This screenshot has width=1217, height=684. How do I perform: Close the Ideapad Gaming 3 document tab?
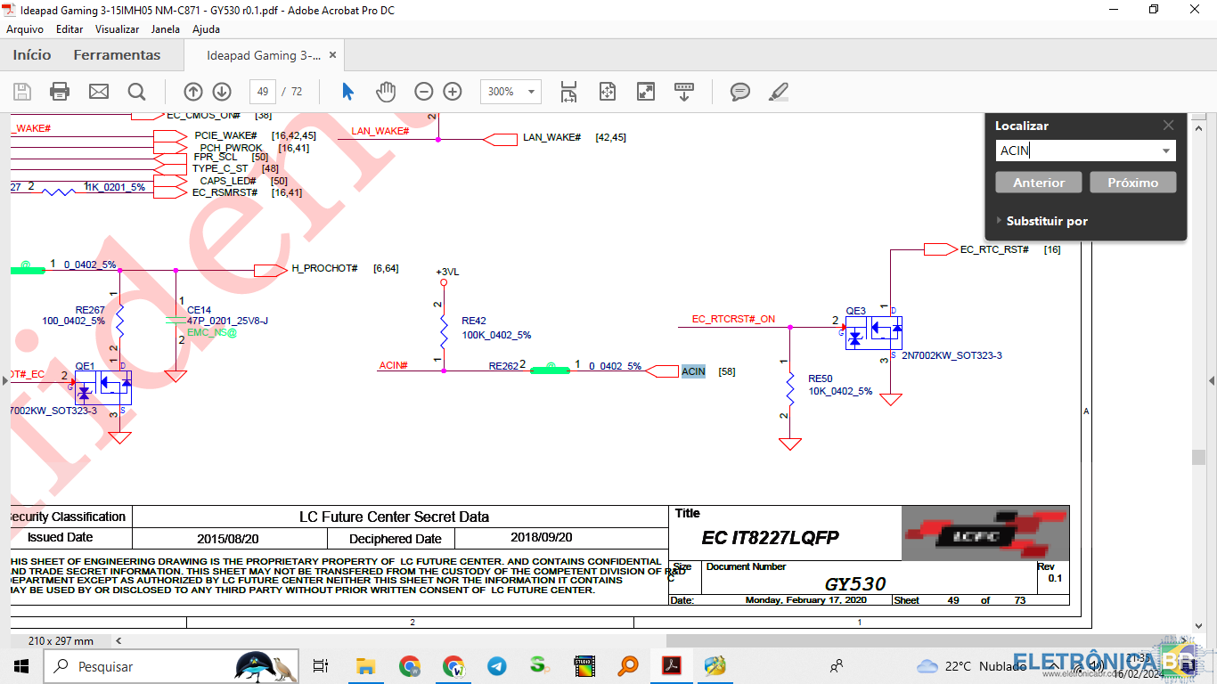coord(332,55)
